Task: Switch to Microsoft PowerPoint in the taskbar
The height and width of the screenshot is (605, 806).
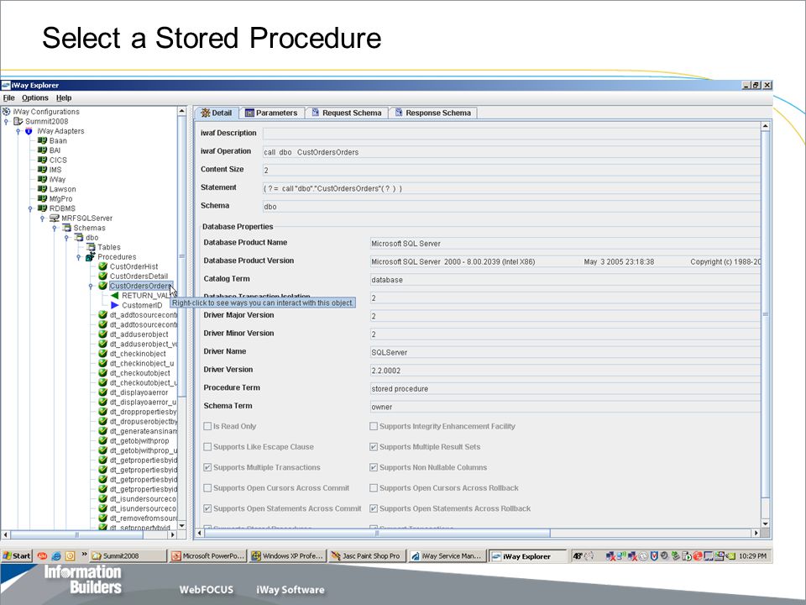Action: click(208, 556)
